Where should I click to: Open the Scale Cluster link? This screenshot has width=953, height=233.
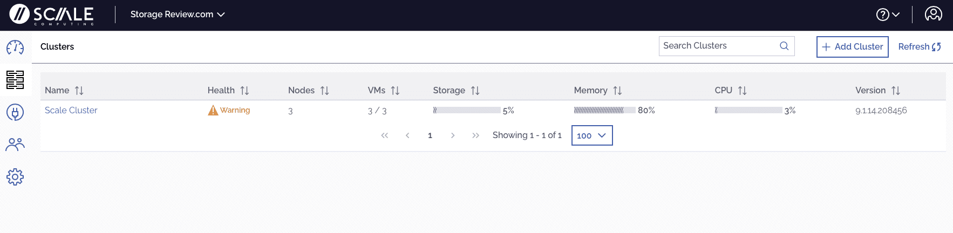point(71,110)
